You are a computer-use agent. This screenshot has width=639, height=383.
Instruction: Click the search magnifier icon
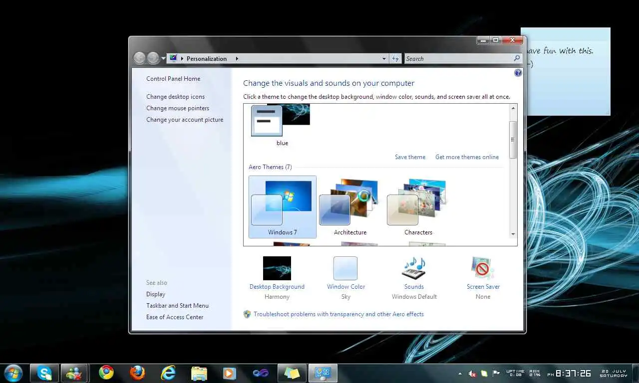(517, 58)
